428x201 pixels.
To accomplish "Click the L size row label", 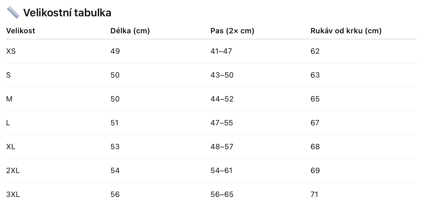I will point(8,123).
